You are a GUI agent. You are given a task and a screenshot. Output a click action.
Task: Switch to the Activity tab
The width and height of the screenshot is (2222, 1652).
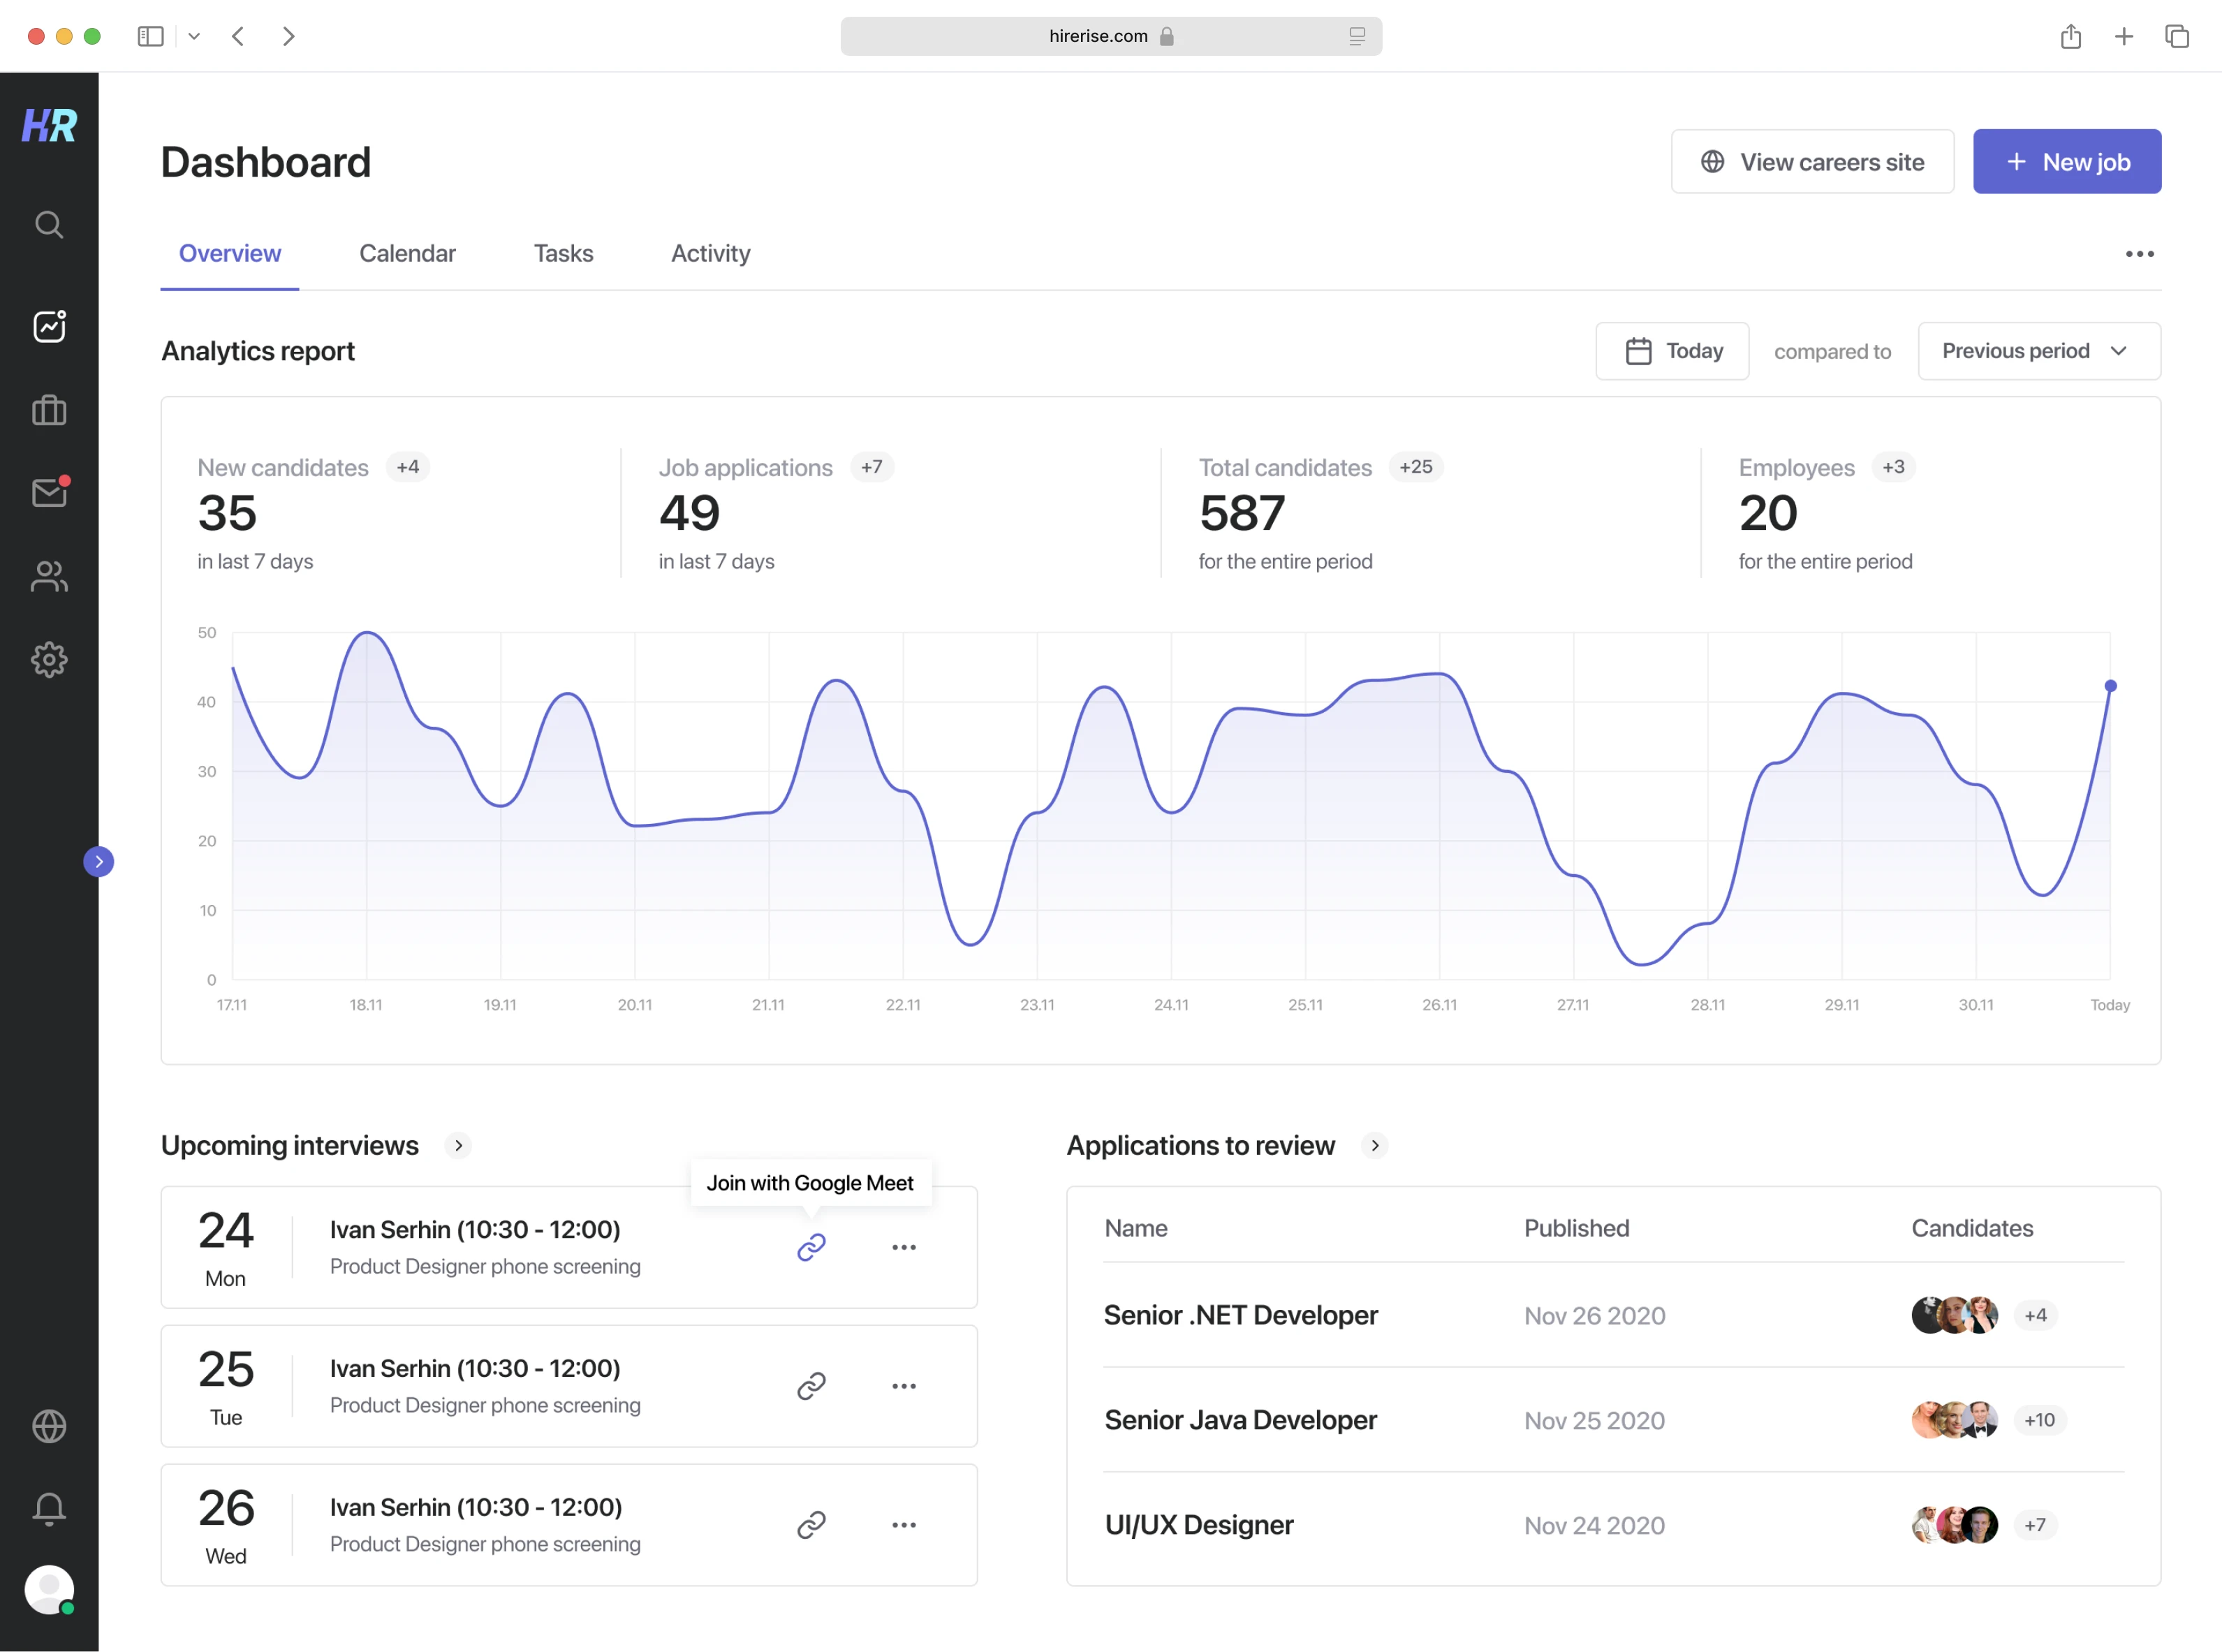point(710,254)
